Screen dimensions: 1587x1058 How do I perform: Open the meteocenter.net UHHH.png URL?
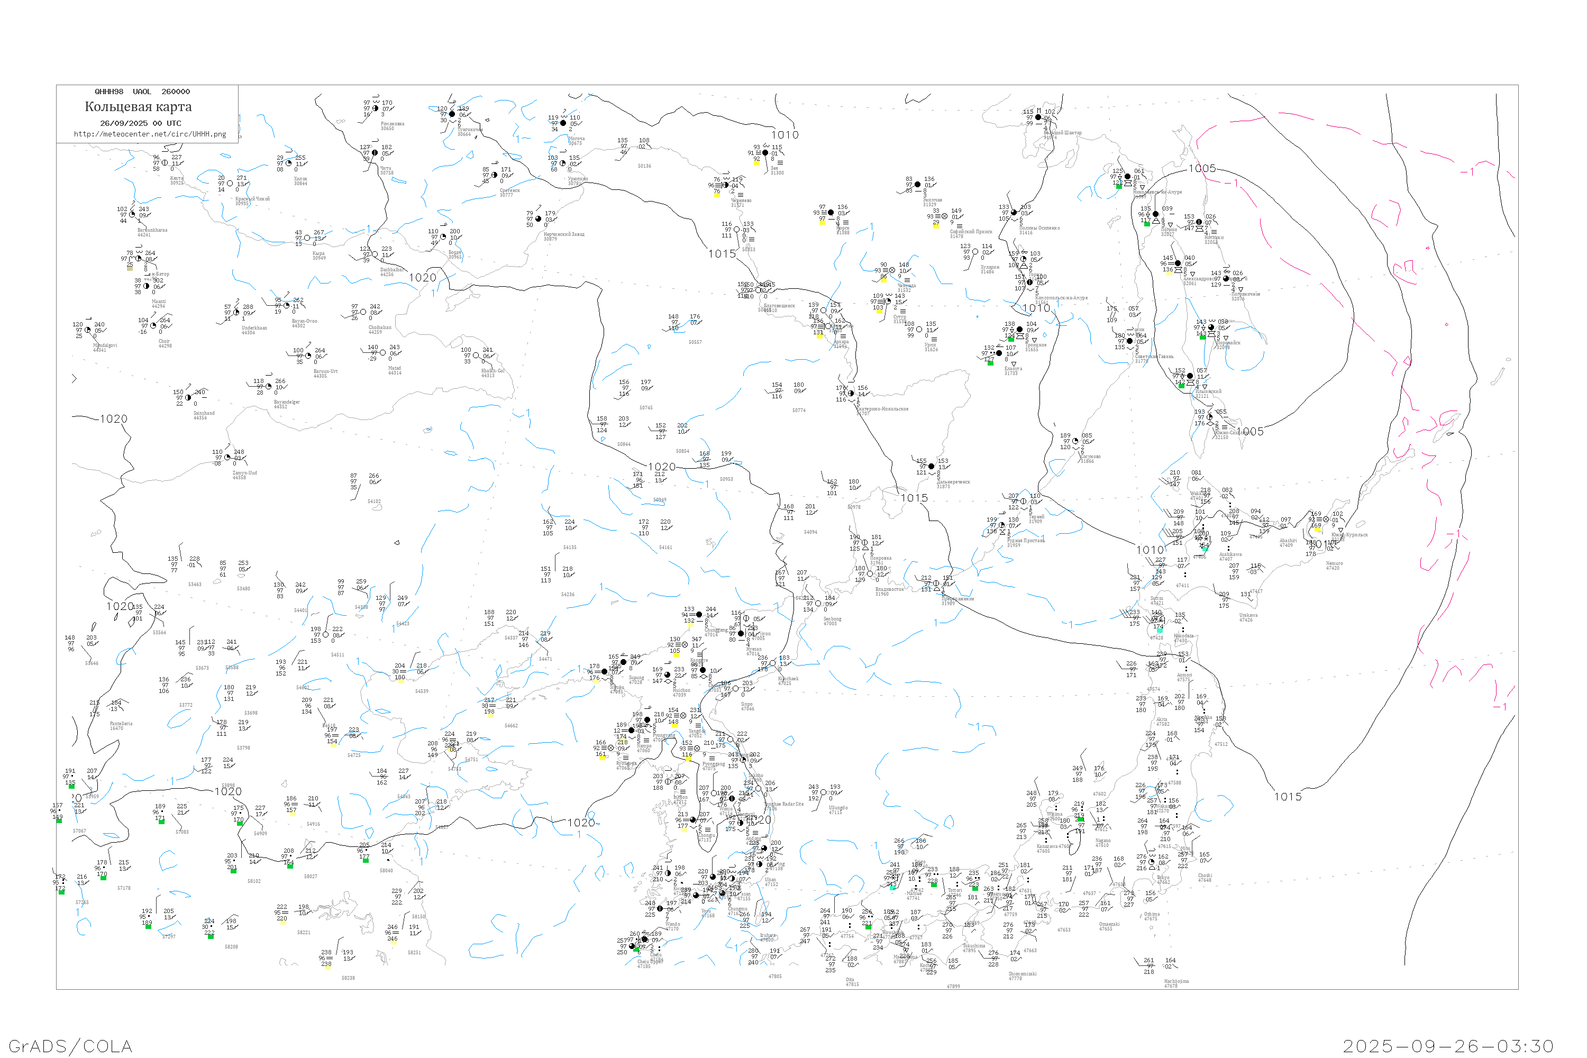click(150, 134)
